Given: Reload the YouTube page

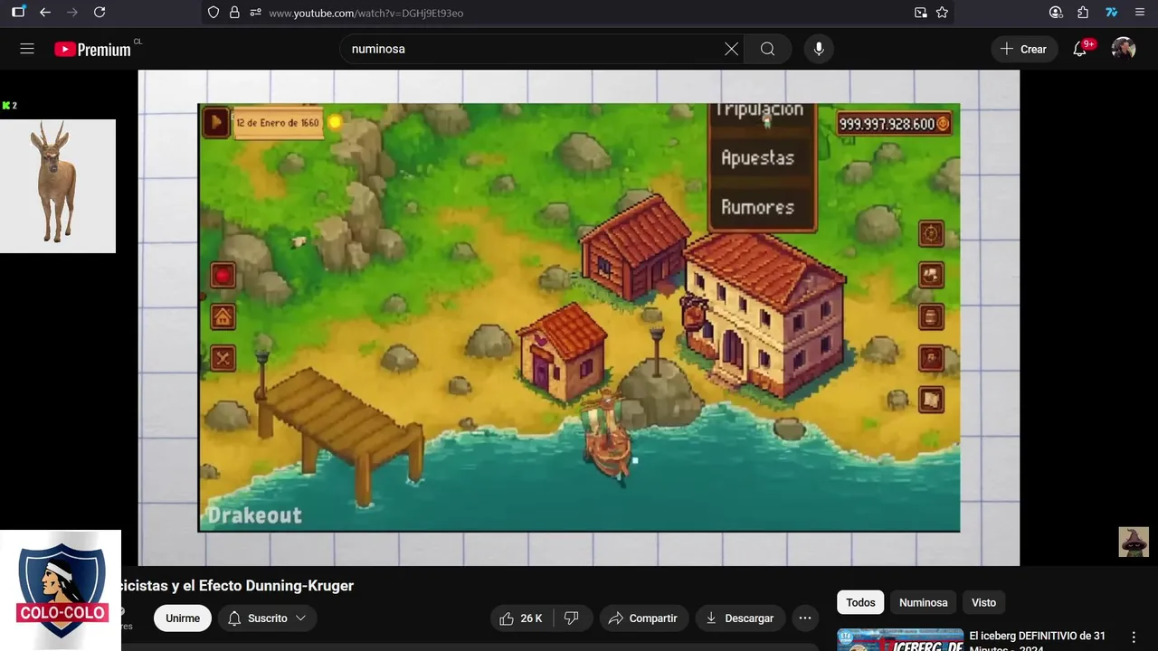Looking at the screenshot, I should click(x=100, y=13).
